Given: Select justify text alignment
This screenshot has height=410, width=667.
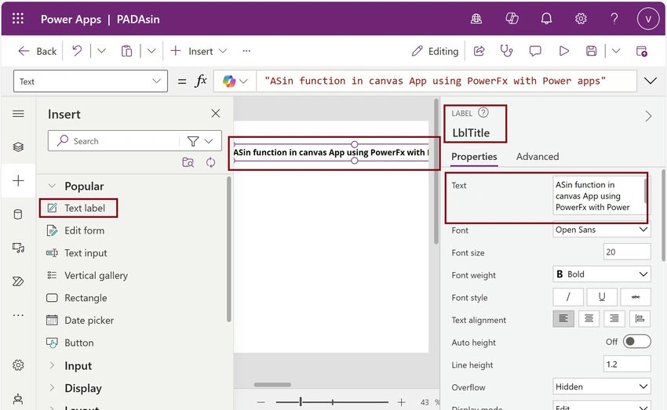Looking at the screenshot, I should (x=640, y=318).
